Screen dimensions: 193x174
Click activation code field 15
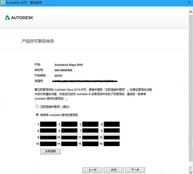coord(90,144)
